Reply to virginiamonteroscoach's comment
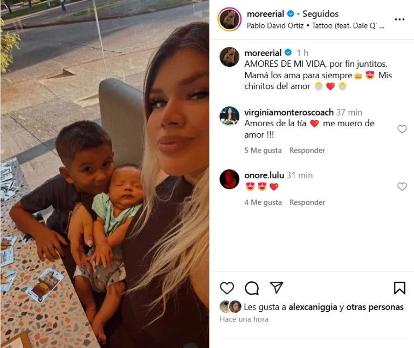The height and width of the screenshot is (348, 414). [307, 151]
